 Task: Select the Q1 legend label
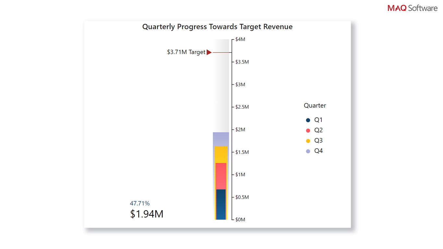click(318, 120)
